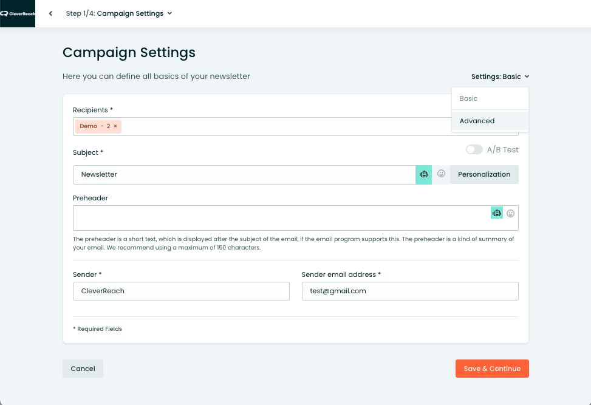Focus the Subject input with Newsletter
591x405 pixels.
[x=244, y=175]
